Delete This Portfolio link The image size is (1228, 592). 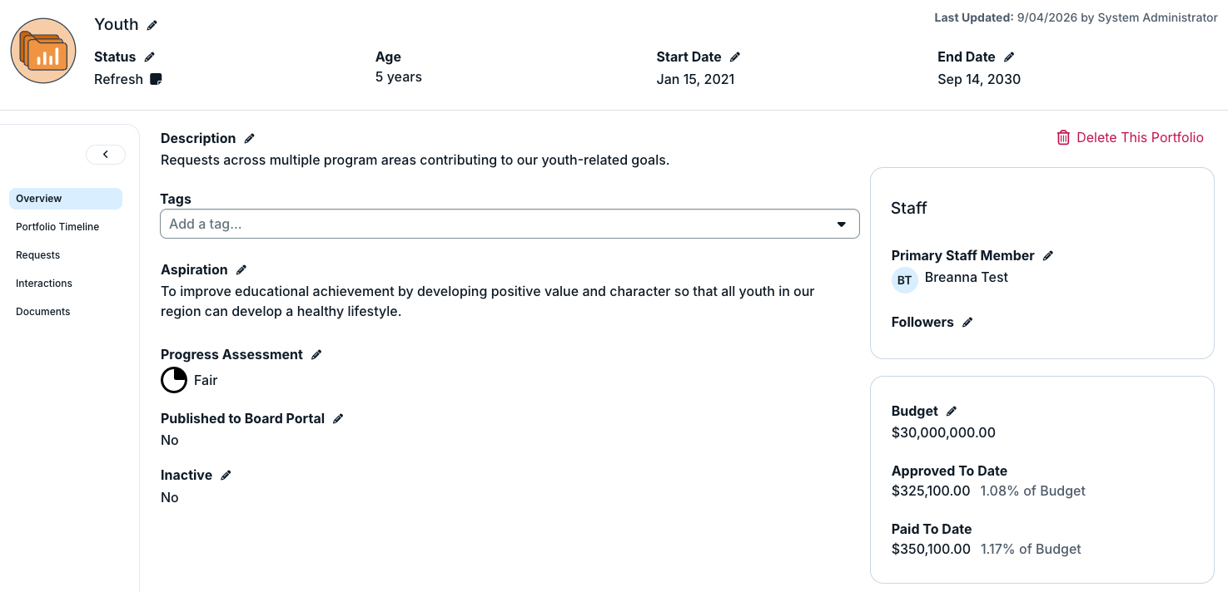click(1130, 138)
